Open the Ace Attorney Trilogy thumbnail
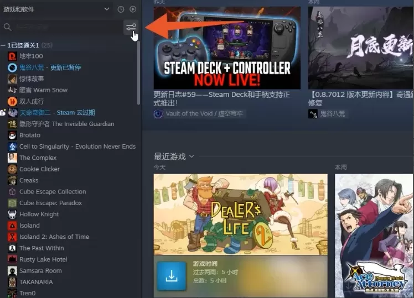Viewport: 414px width, 298px height. point(374,236)
